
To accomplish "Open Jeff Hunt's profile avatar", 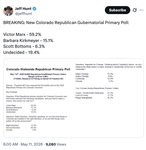I will point(8,11).
